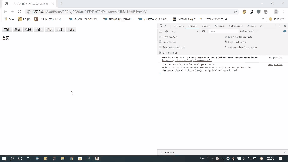Switch to the Console tab

tap(192, 26)
